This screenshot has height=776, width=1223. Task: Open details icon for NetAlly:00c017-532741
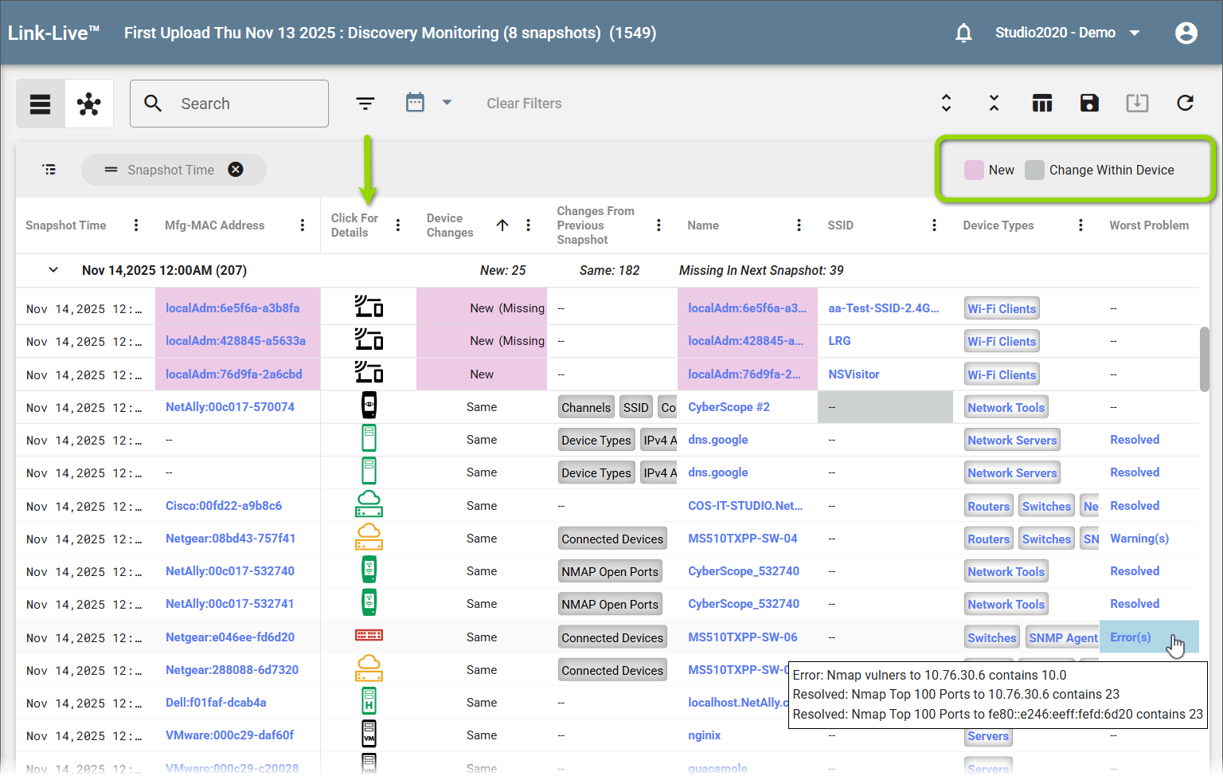click(x=369, y=603)
